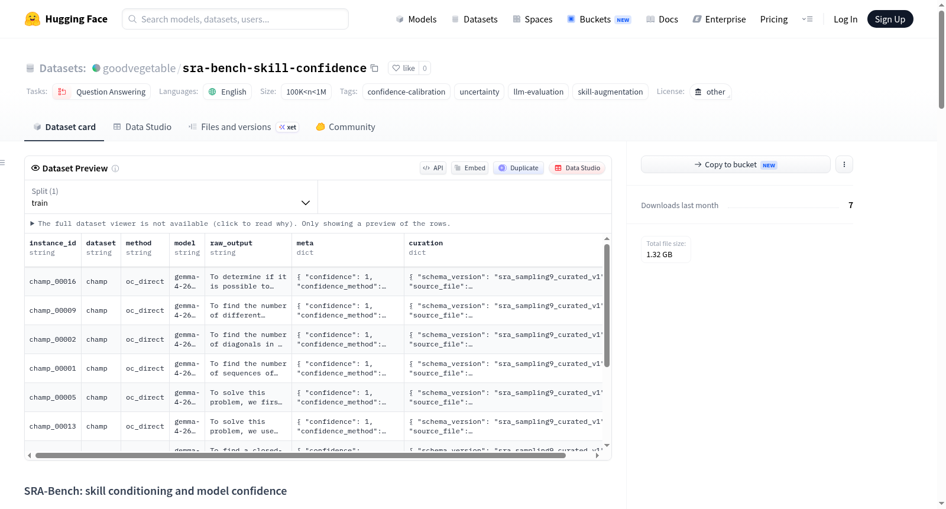946x509 pixels.
Task: Open Spaces in the top navigation
Action: [x=533, y=19]
